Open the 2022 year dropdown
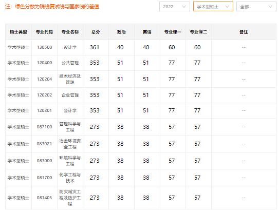This screenshot has height=212, width=278. (175, 7)
